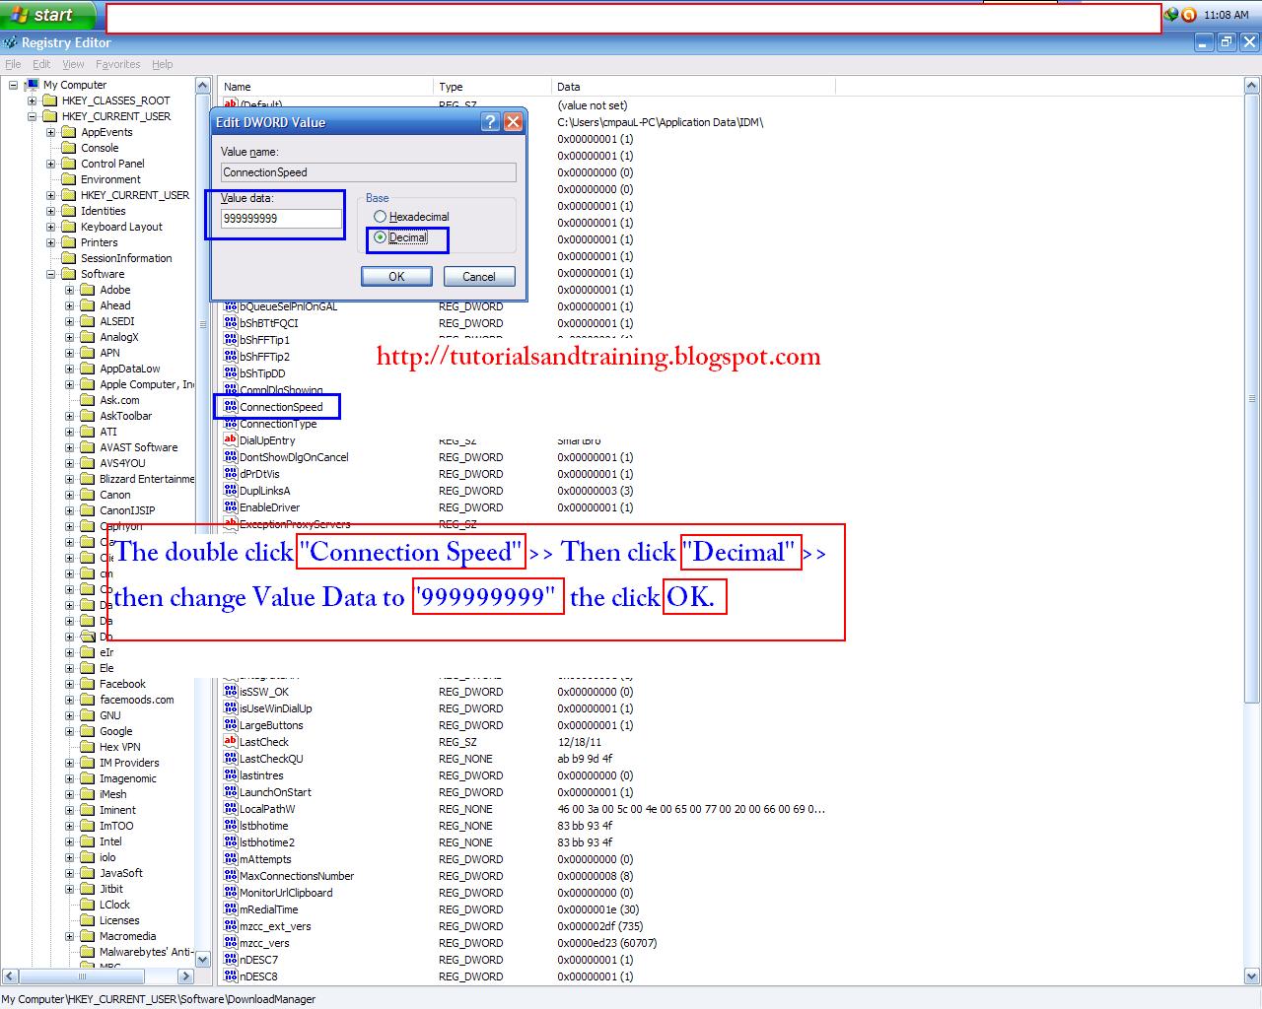Select the Hexadecimal base radio button
Image resolution: width=1262 pixels, height=1009 pixels.
click(x=380, y=217)
